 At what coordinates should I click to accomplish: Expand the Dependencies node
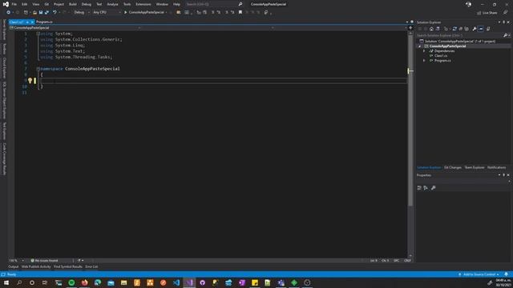pos(424,51)
